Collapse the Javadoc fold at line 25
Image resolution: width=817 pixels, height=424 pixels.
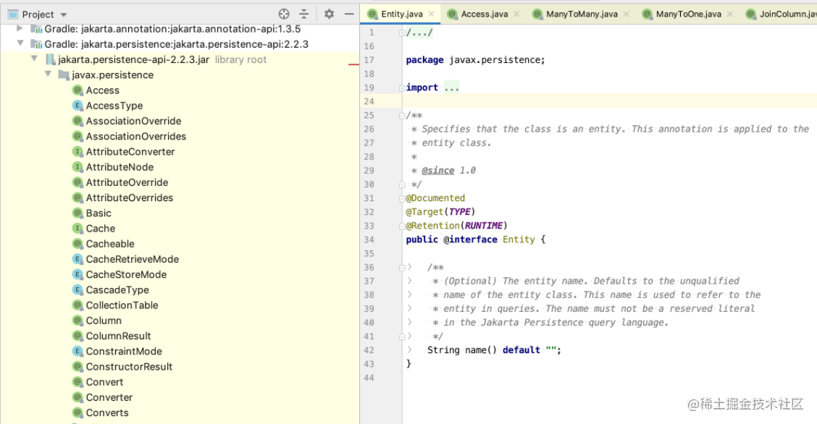pyautogui.click(x=401, y=115)
